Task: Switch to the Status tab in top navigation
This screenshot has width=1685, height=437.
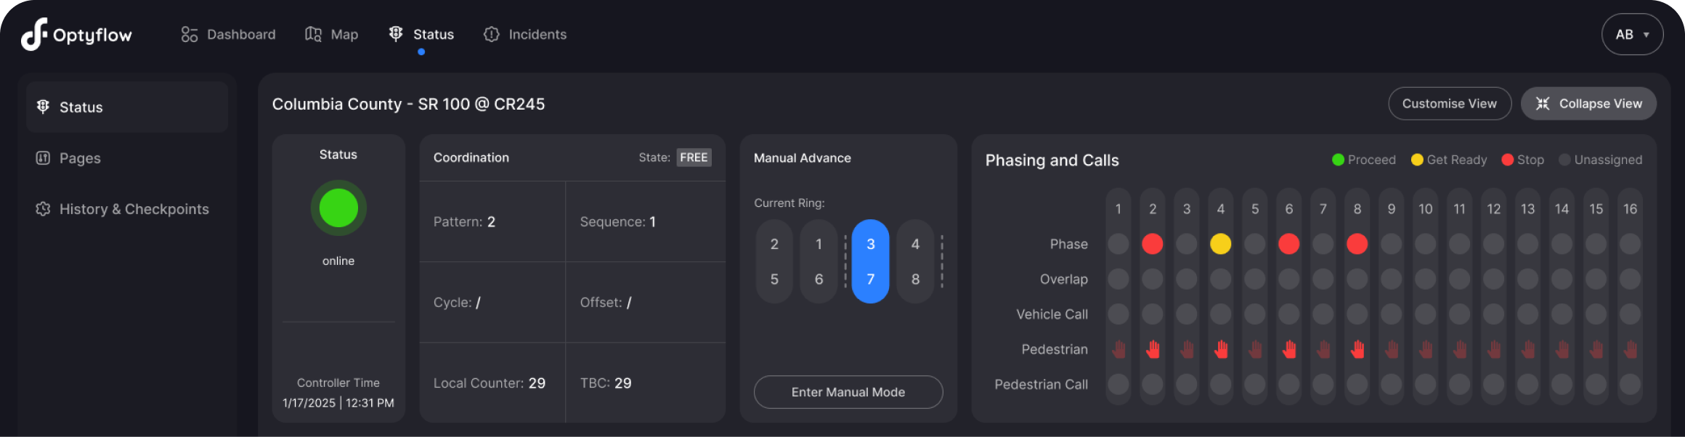Action: [421, 34]
